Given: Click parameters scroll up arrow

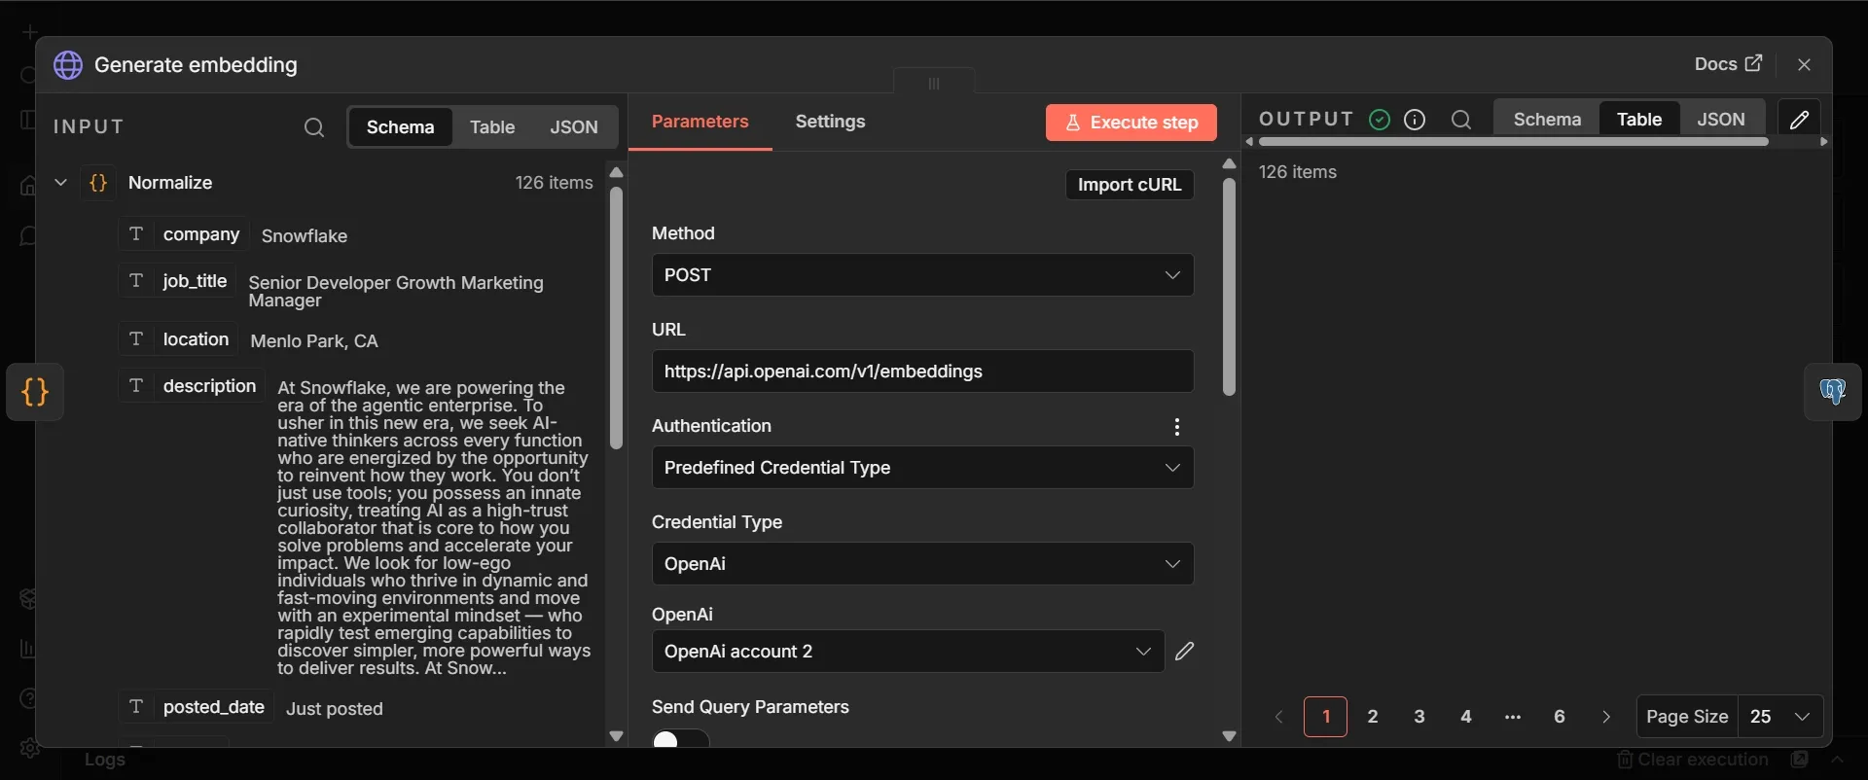Looking at the screenshot, I should coord(1229,163).
